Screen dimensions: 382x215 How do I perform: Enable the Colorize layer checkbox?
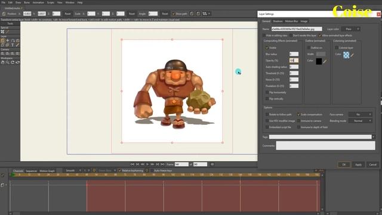click(337, 48)
